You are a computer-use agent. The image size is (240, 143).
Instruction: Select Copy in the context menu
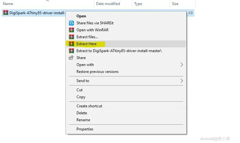[x=81, y=97]
